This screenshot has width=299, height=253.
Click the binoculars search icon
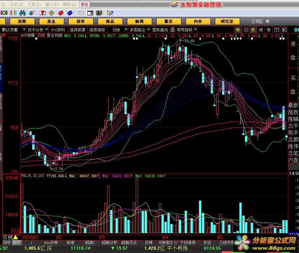coord(22,13)
